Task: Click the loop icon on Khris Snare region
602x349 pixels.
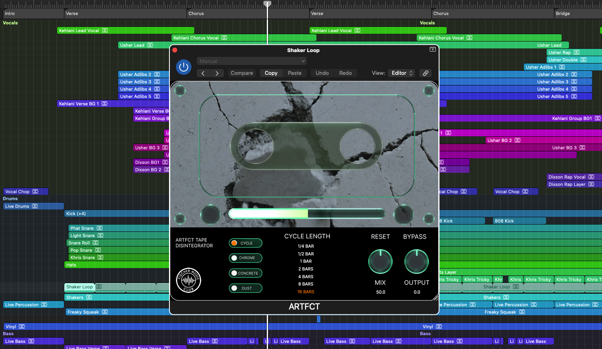Action: point(100,257)
